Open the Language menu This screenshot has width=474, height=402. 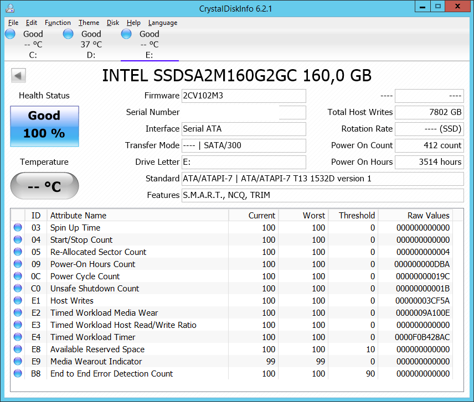coord(162,23)
